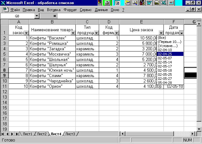Open the Код заказа autofilter arrow
This screenshot has height=144, width=202.
26,33
